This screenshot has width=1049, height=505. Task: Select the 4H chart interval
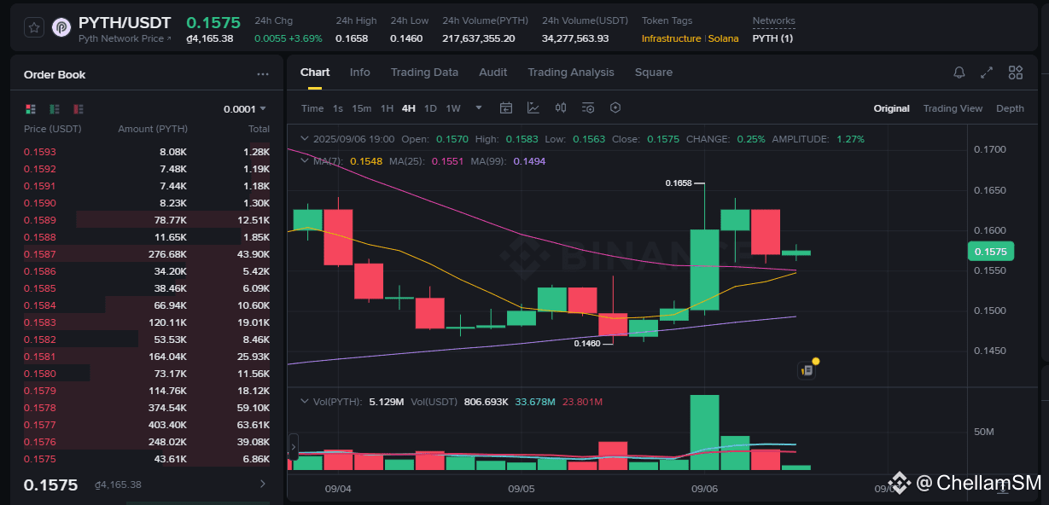coord(409,108)
